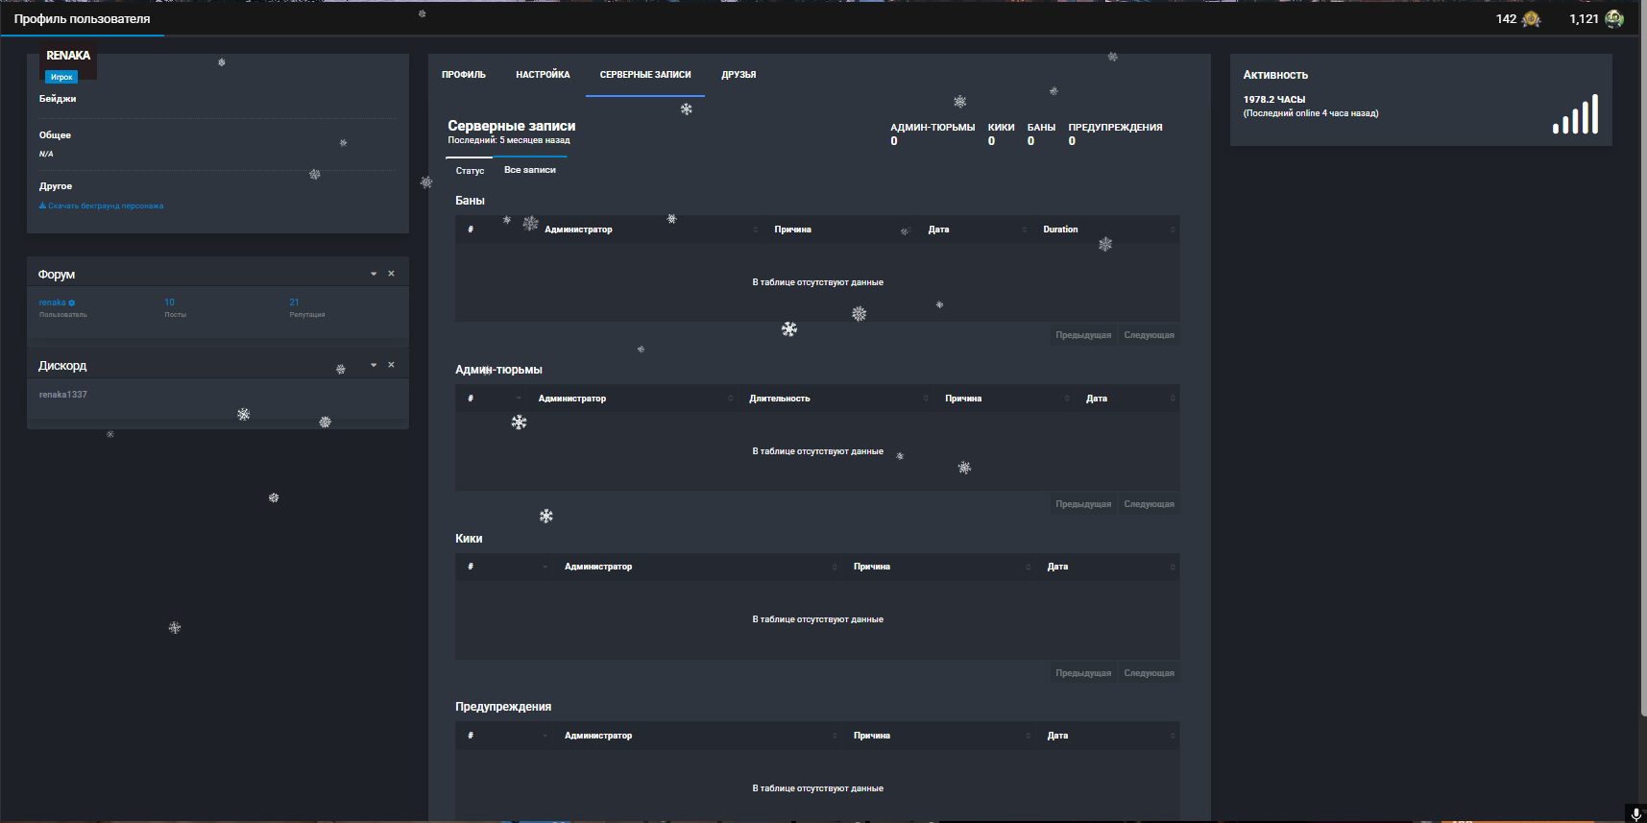Click the gold badge icon beside 142
The height and width of the screenshot is (823, 1647).
[1531, 19]
